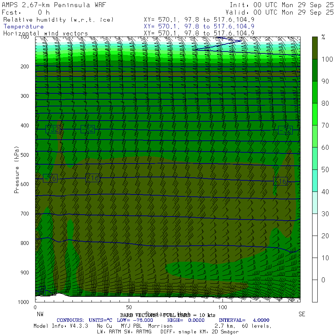Image resolution: width=336 pixels, height=336 pixels.
Task: Select the 'Relative humidity (w.r.t. ice)' legend label
Action: coord(58,20)
